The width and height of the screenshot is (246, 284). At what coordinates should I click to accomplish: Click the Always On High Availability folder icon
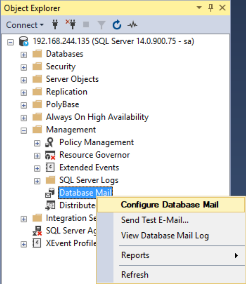[37, 117]
